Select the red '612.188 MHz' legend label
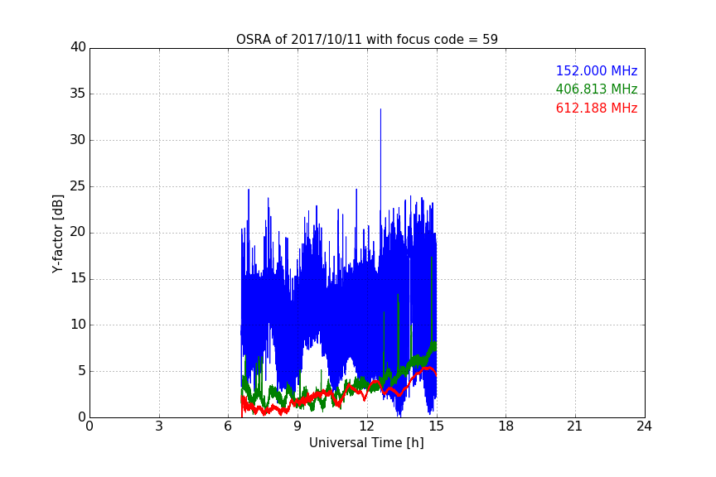This screenshot has width=716, height=477. coord(597,108)
